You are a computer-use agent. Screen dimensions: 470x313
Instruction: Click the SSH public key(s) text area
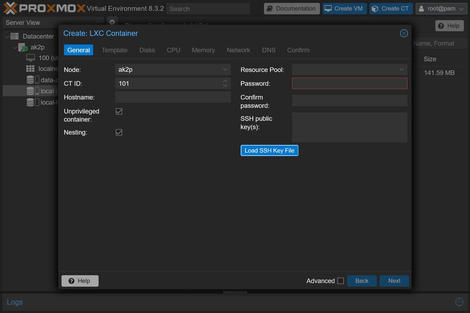point(350,127)
